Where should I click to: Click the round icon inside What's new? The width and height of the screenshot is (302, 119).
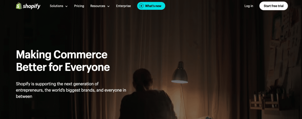[x=141, y=6]
